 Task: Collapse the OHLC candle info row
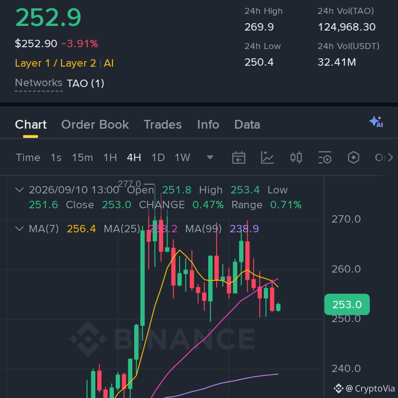[x=20, y=190]
